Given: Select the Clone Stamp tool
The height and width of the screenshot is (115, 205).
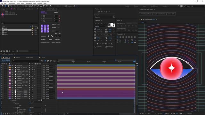Looking at the screenshot, I should point(41,6).
